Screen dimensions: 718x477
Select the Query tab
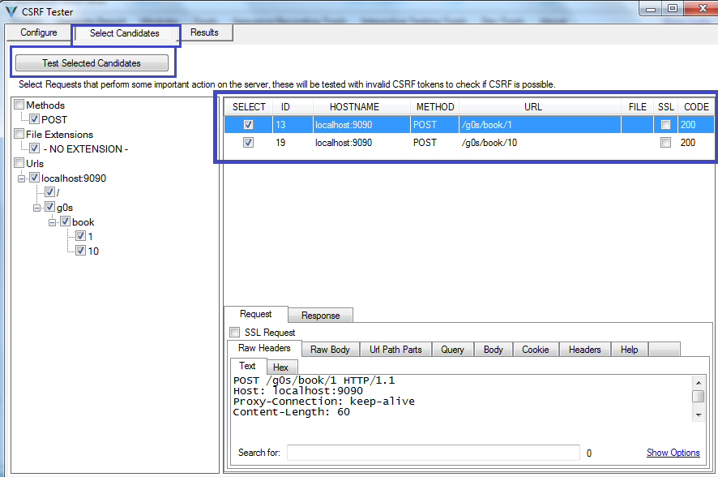pos(452,349)
